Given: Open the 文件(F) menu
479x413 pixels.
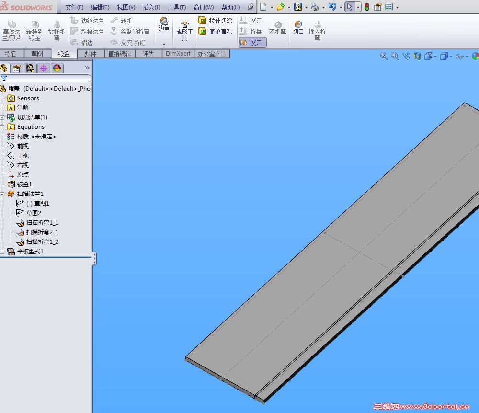Looking at the screenshot, I should (74, 7).
